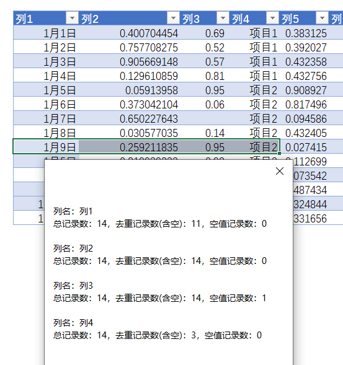The height and width of the screenshot is (365, 343).
Task: Select the empty 列3 cell in 1月7日 row
Action: [205, 118]
